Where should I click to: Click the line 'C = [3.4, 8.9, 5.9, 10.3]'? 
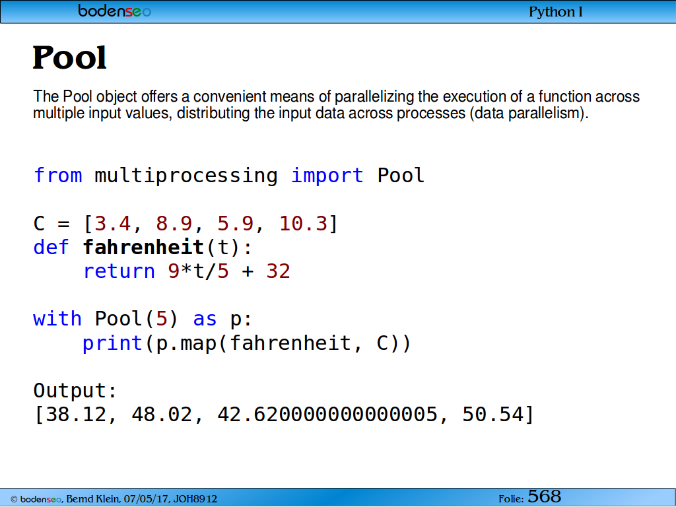pos(186,224)
